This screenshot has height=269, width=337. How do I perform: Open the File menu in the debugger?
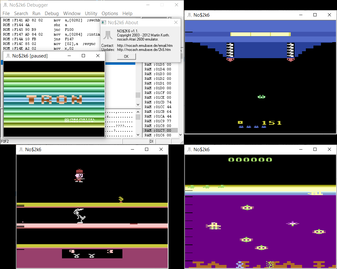6,14
